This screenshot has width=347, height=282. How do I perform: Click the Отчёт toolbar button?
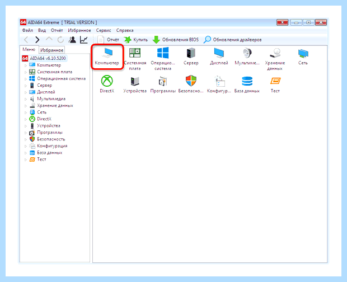pos(108,40)
